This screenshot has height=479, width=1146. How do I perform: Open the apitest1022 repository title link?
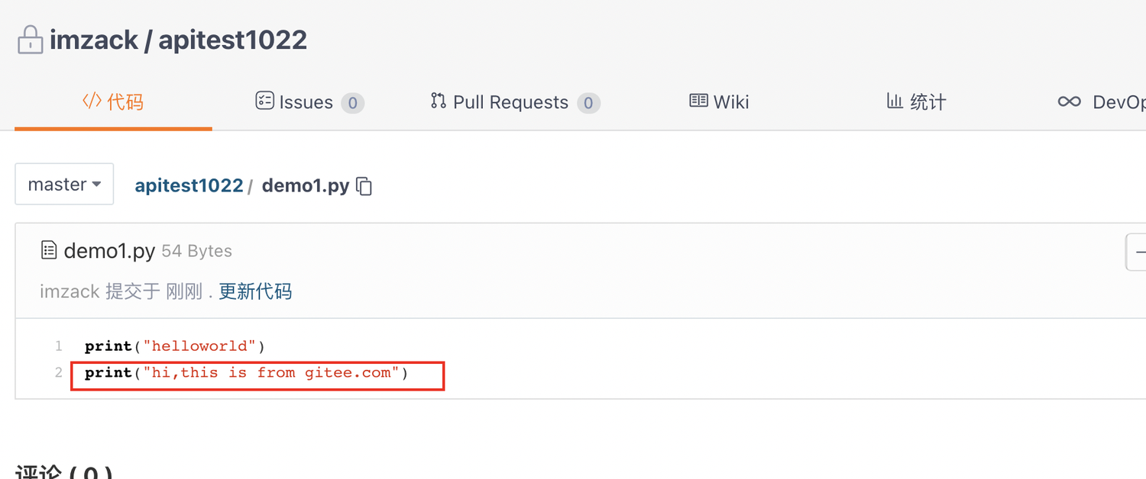click(232, 40)
